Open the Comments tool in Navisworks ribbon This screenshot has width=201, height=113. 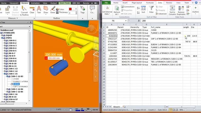[92, 10]
